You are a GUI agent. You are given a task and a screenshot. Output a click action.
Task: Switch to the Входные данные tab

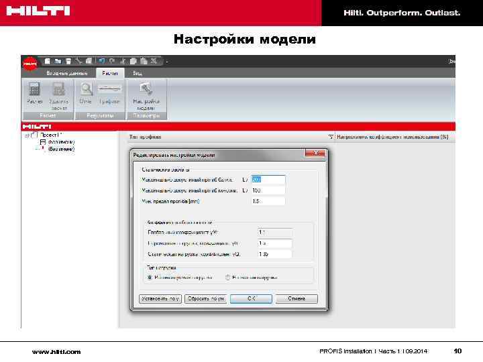coord(67,73)
